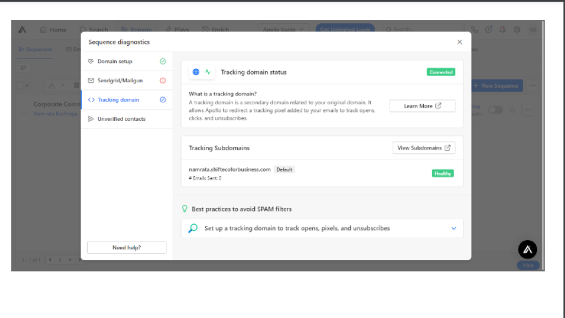The image size is (565, 318).
Task: Click the green check icon beside Domain setup
Action: (163, 61)
